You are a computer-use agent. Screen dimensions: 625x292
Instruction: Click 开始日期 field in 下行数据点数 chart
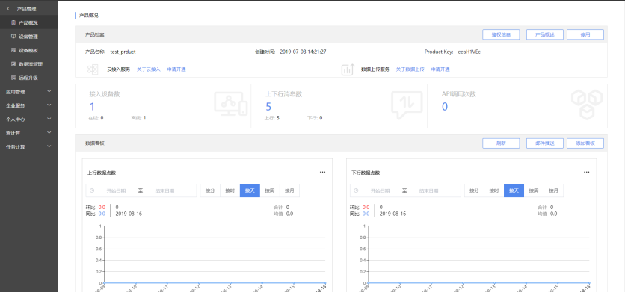[x=381, y=191]
